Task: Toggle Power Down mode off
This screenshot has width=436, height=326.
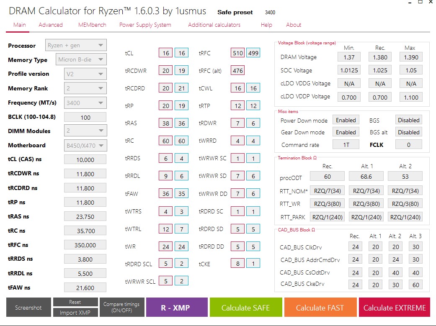Action: tap(346, 120)
